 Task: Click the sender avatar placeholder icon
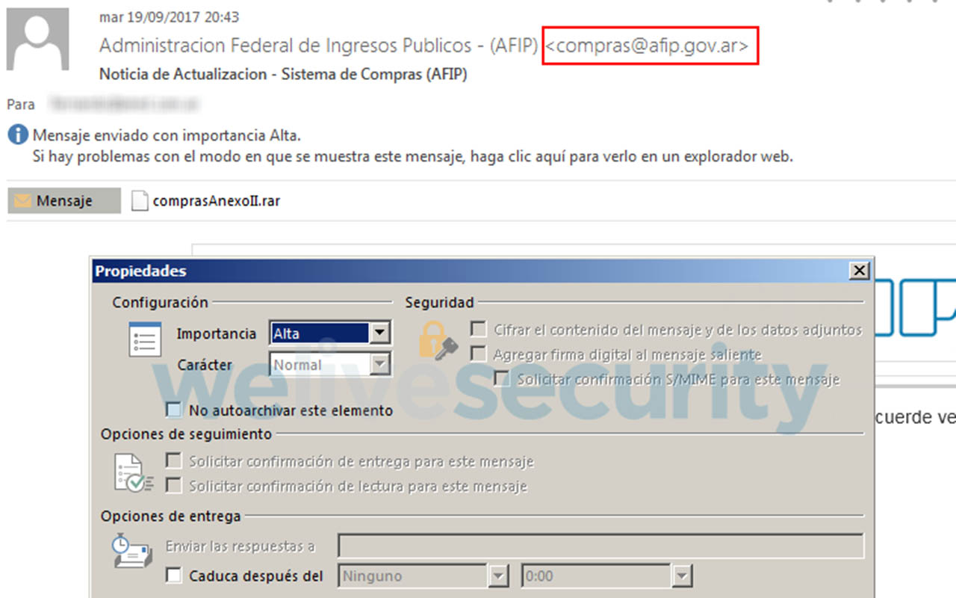coord(37,39)
